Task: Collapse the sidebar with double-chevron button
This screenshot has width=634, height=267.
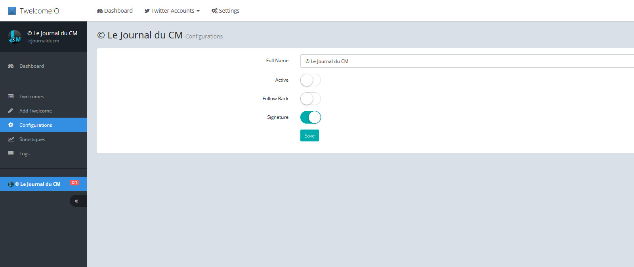Action: [x=78, y=201]
